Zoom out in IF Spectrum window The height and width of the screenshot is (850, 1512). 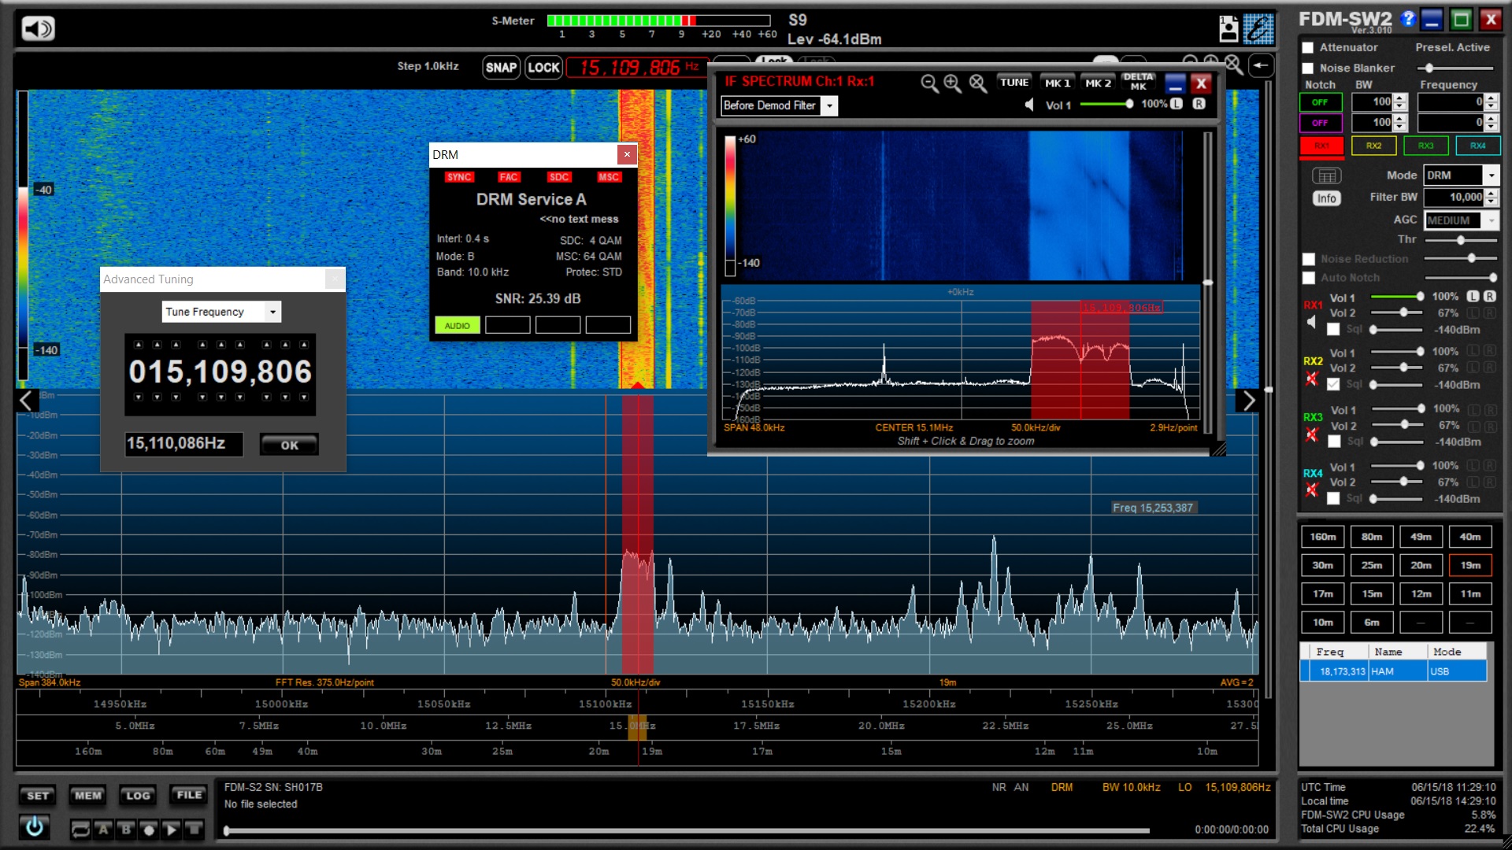point(929,83)
